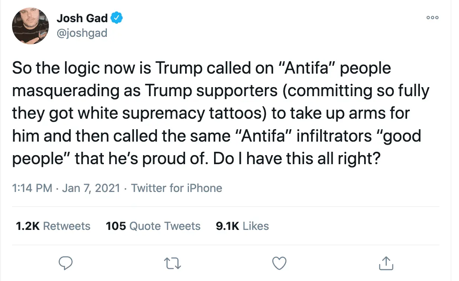Open the share tweet icon
The height and width of the screenshot is (281, 459).
pos(386,263)
